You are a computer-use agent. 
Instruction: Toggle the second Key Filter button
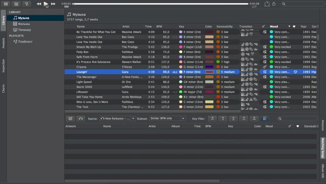[x=223, y=118]
